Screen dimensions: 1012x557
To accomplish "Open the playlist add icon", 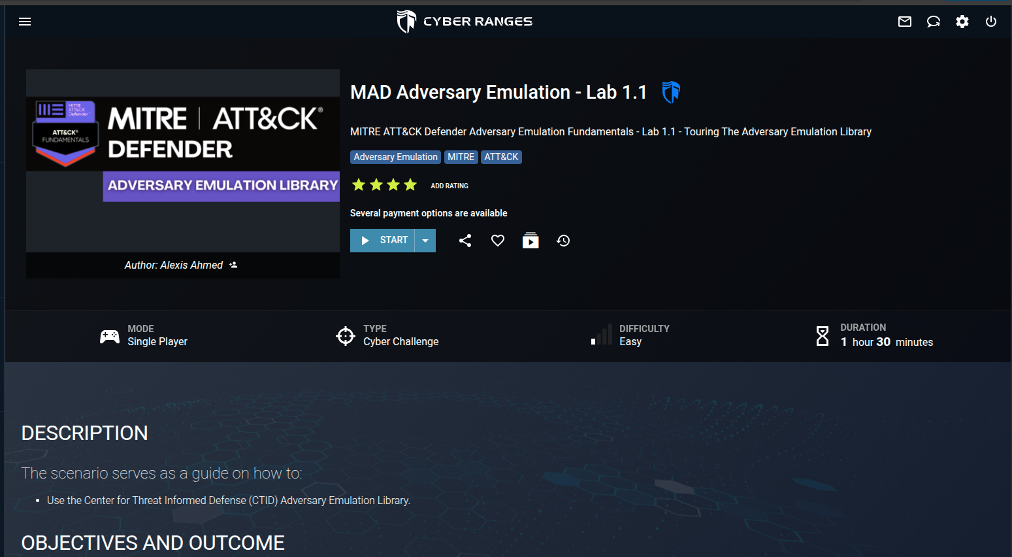I will 530,241.
